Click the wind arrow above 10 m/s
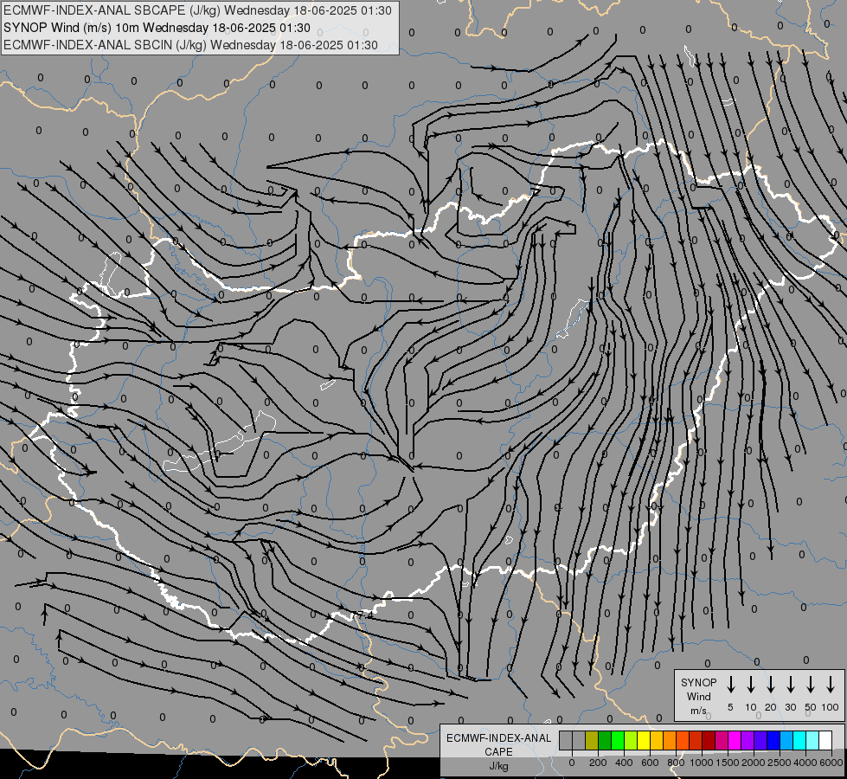The width and height of the screenshot is (847, 779). (x=751, y=685)
